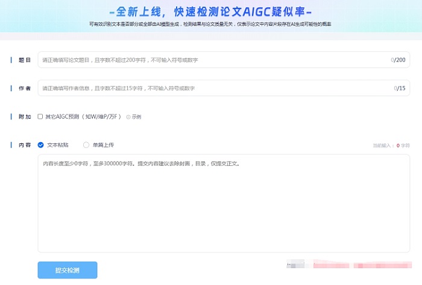Click the blurred watermark at bottom right
The image size is (422, 285).
tap(350, 265)
